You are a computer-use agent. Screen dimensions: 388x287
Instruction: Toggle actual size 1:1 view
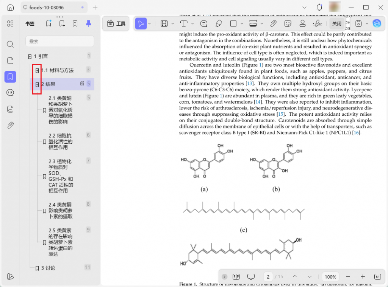(377, 277)
